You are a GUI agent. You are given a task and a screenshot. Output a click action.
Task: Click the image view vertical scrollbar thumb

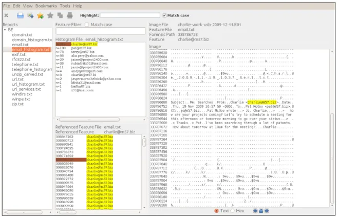pos(332,159)
